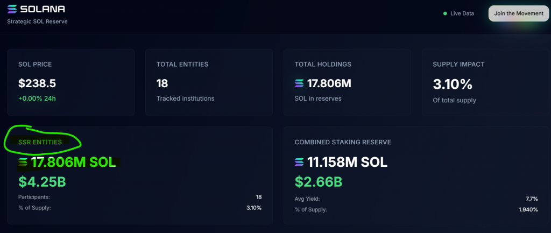Image resolution: width=551 pixels, height=233 pixels.
Task: Click the Solana icon in Total Holdings card
Action: [x=299, y=83]
